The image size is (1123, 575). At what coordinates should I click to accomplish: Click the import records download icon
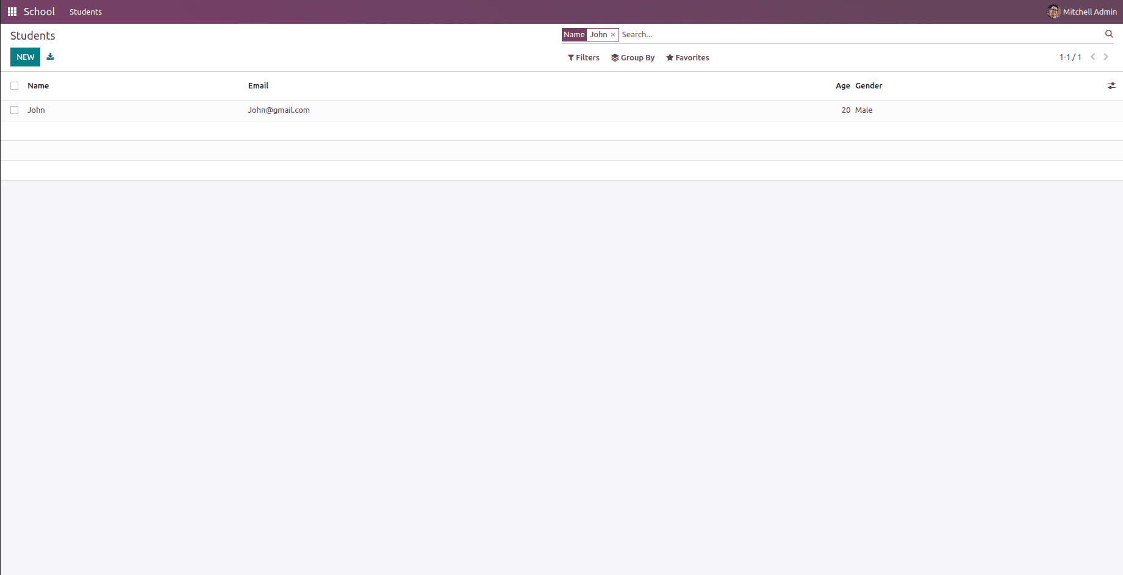coord(51,57)
